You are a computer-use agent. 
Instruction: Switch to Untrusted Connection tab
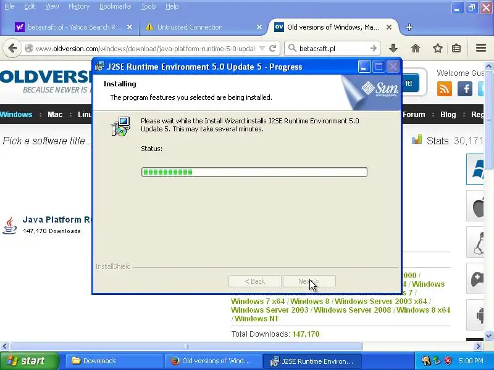point(202,27)
